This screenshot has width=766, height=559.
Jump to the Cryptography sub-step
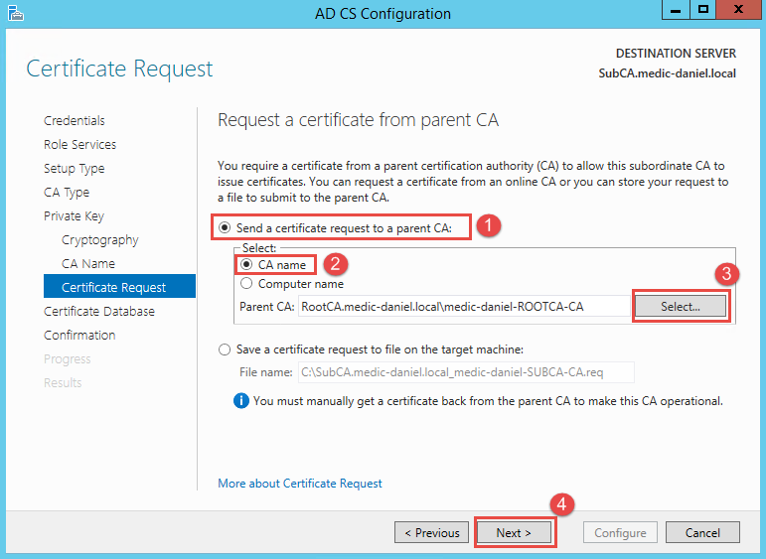[99, 240]
